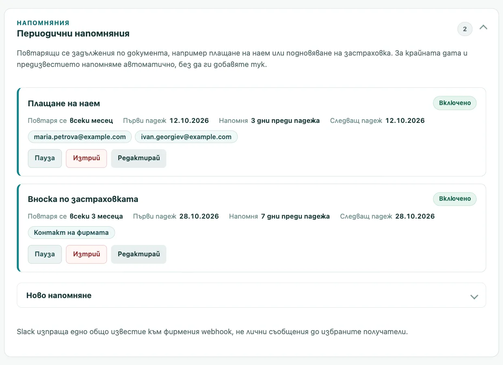Pause the Вноска по застраховката reminder
This screenshot has height=365, width=503.
45,254
